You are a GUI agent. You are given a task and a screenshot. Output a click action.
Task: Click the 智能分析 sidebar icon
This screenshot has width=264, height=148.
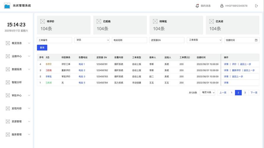pyautogui.click(x=8, y=82)
